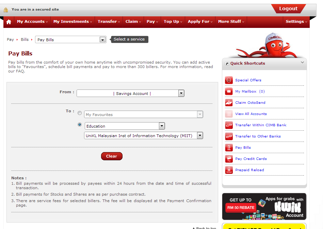Open the From Savings Account dropdown

(x=130, y=93)
